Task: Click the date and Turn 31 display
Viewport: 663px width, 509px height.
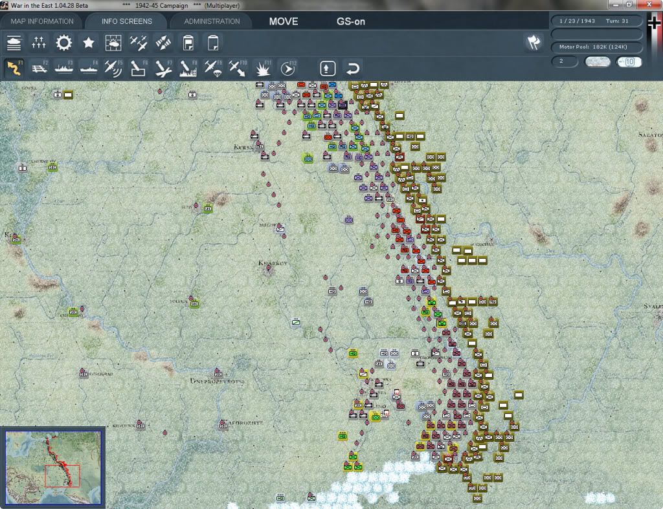Action: pyautogui.click(x=596, y=21)
